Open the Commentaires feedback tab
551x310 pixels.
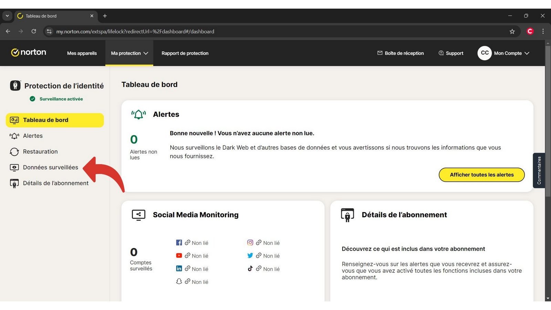click(539, 170)
